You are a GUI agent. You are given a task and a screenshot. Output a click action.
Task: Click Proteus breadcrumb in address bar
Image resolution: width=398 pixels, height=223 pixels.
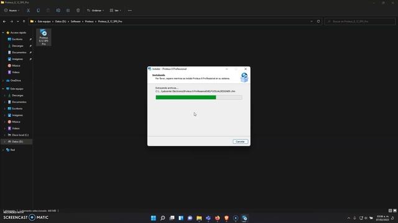(90, 22)
